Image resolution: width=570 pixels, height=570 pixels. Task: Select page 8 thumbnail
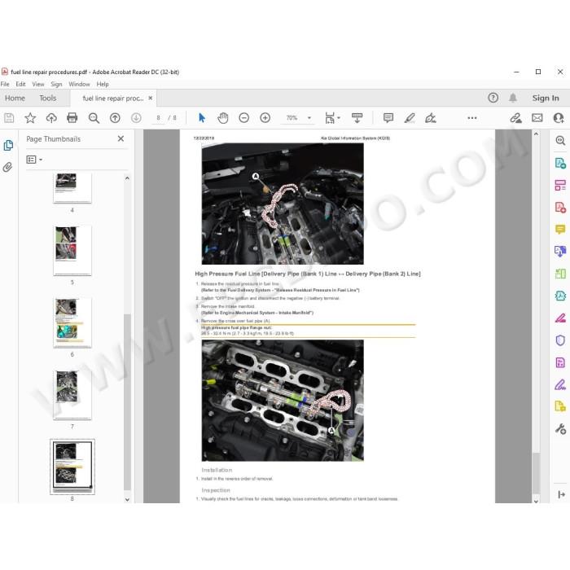coord(72,467)
